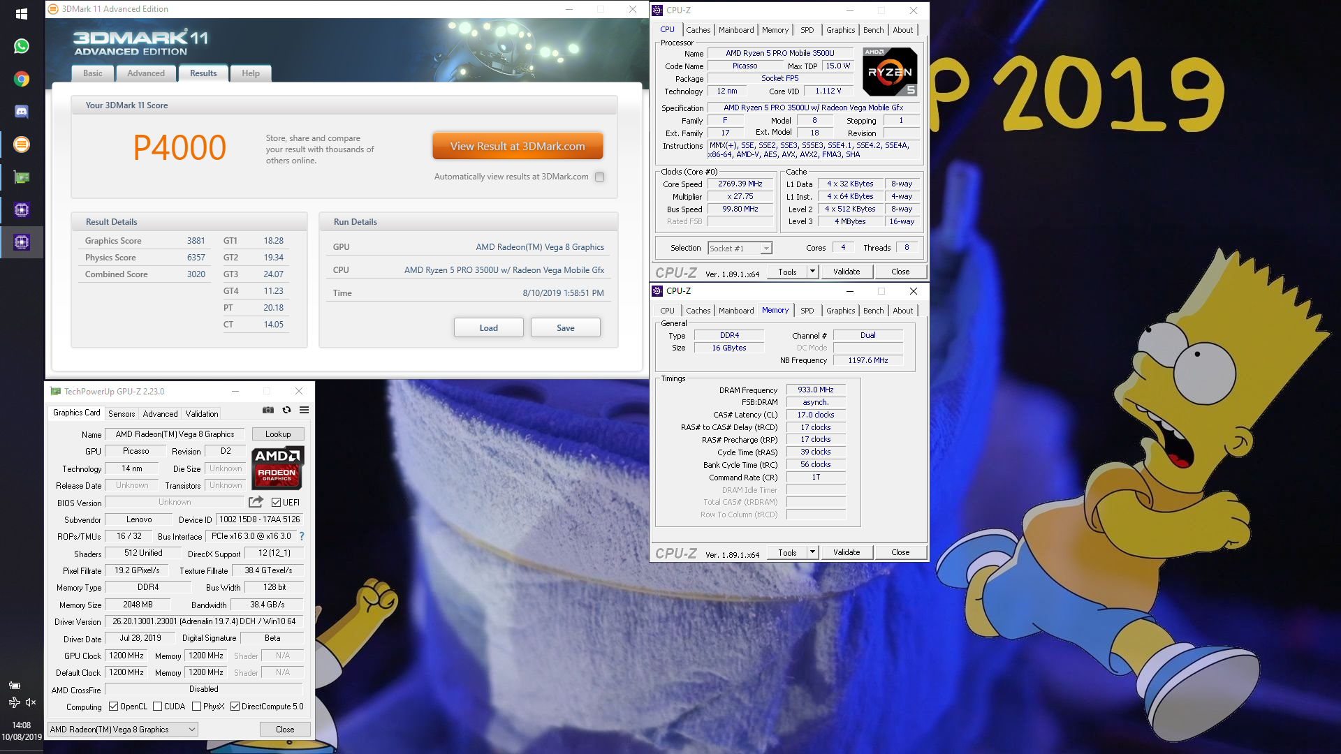Click the P4000 score text

click(179, 147)
